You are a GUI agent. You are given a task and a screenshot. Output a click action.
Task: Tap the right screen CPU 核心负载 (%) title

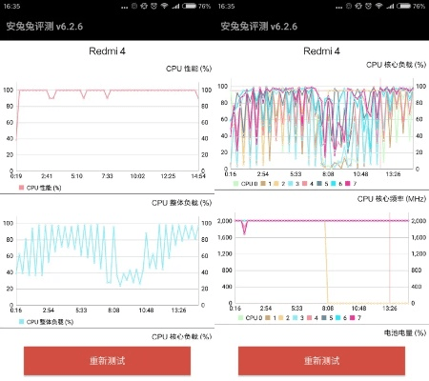[396, 65]
